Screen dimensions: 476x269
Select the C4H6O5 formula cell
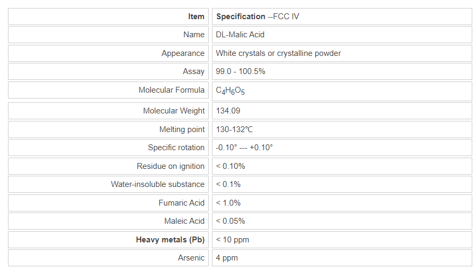point(231,91)
